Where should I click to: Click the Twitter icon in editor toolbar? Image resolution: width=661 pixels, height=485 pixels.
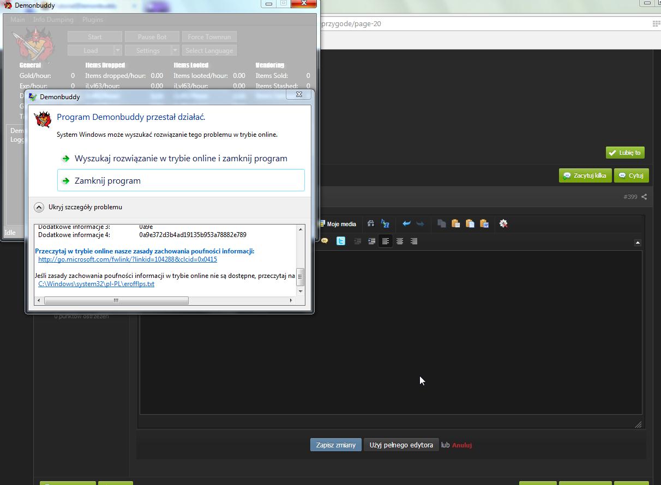341,241
